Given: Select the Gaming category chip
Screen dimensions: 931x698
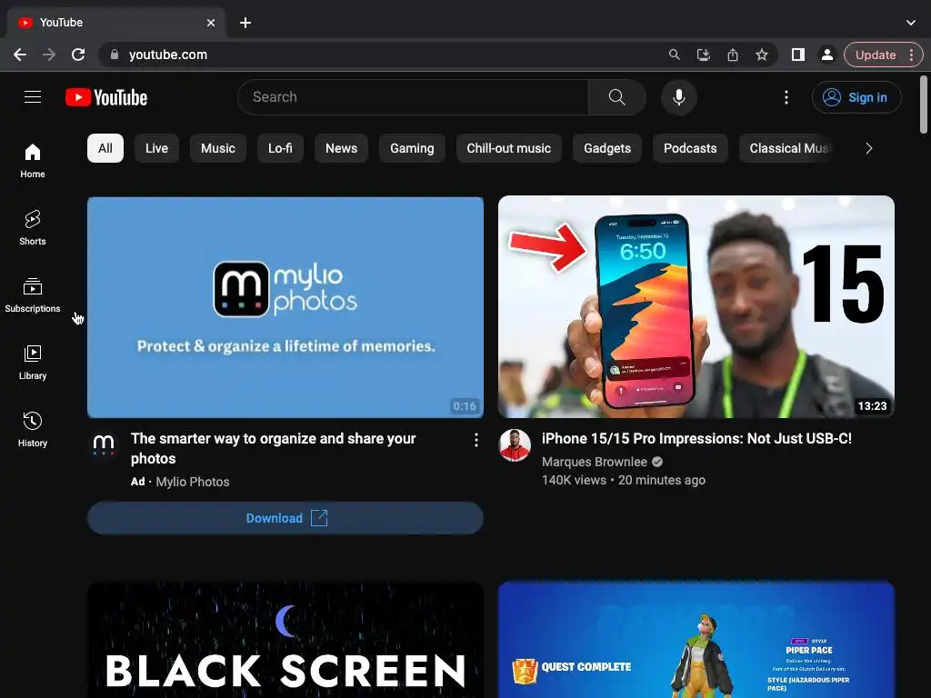Looking at the screenshot, I should 412,148.
